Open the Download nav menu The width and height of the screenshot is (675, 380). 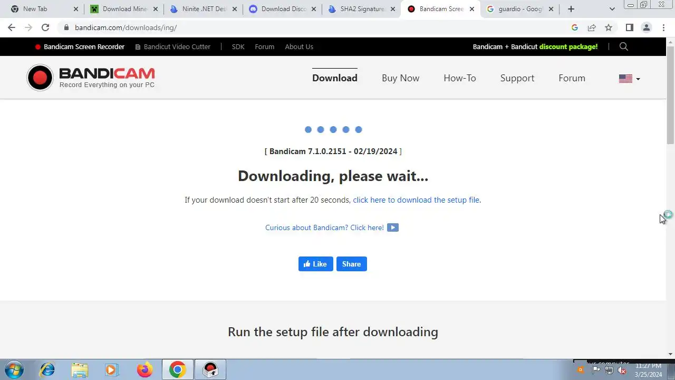click(x=335, y=78)
